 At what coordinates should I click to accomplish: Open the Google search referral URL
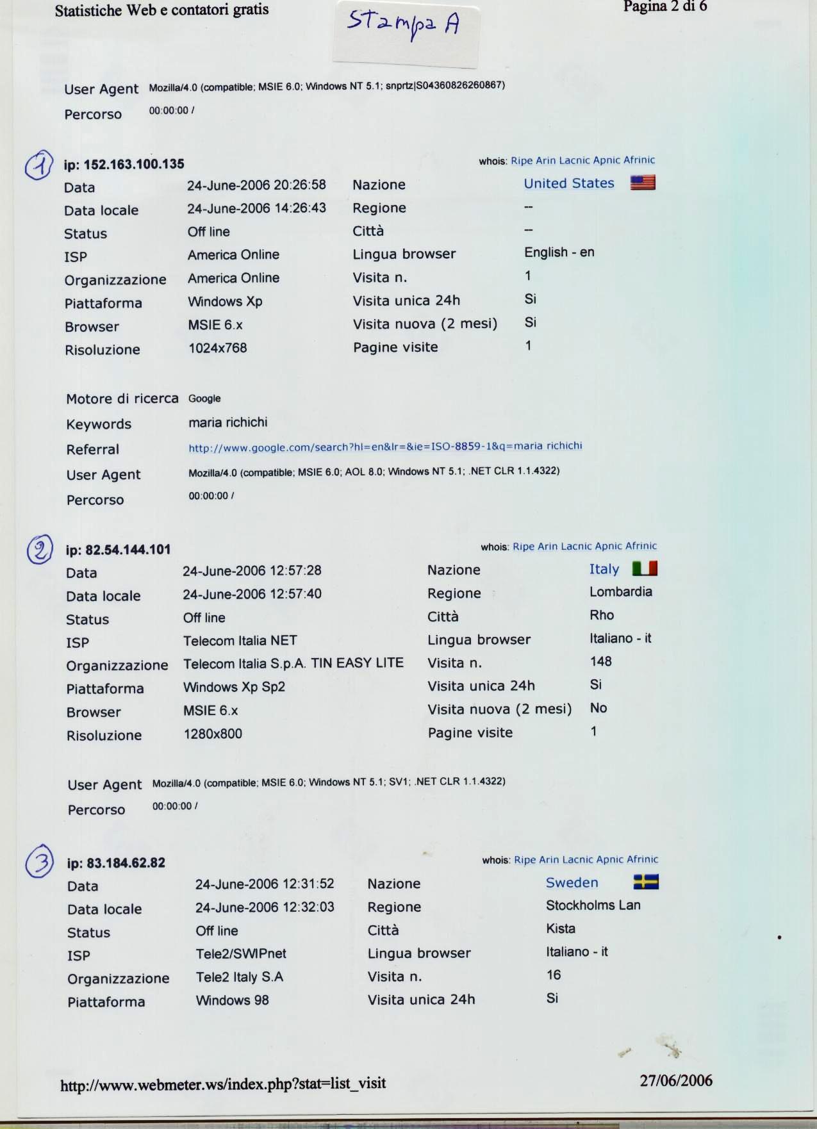(385, 446)
